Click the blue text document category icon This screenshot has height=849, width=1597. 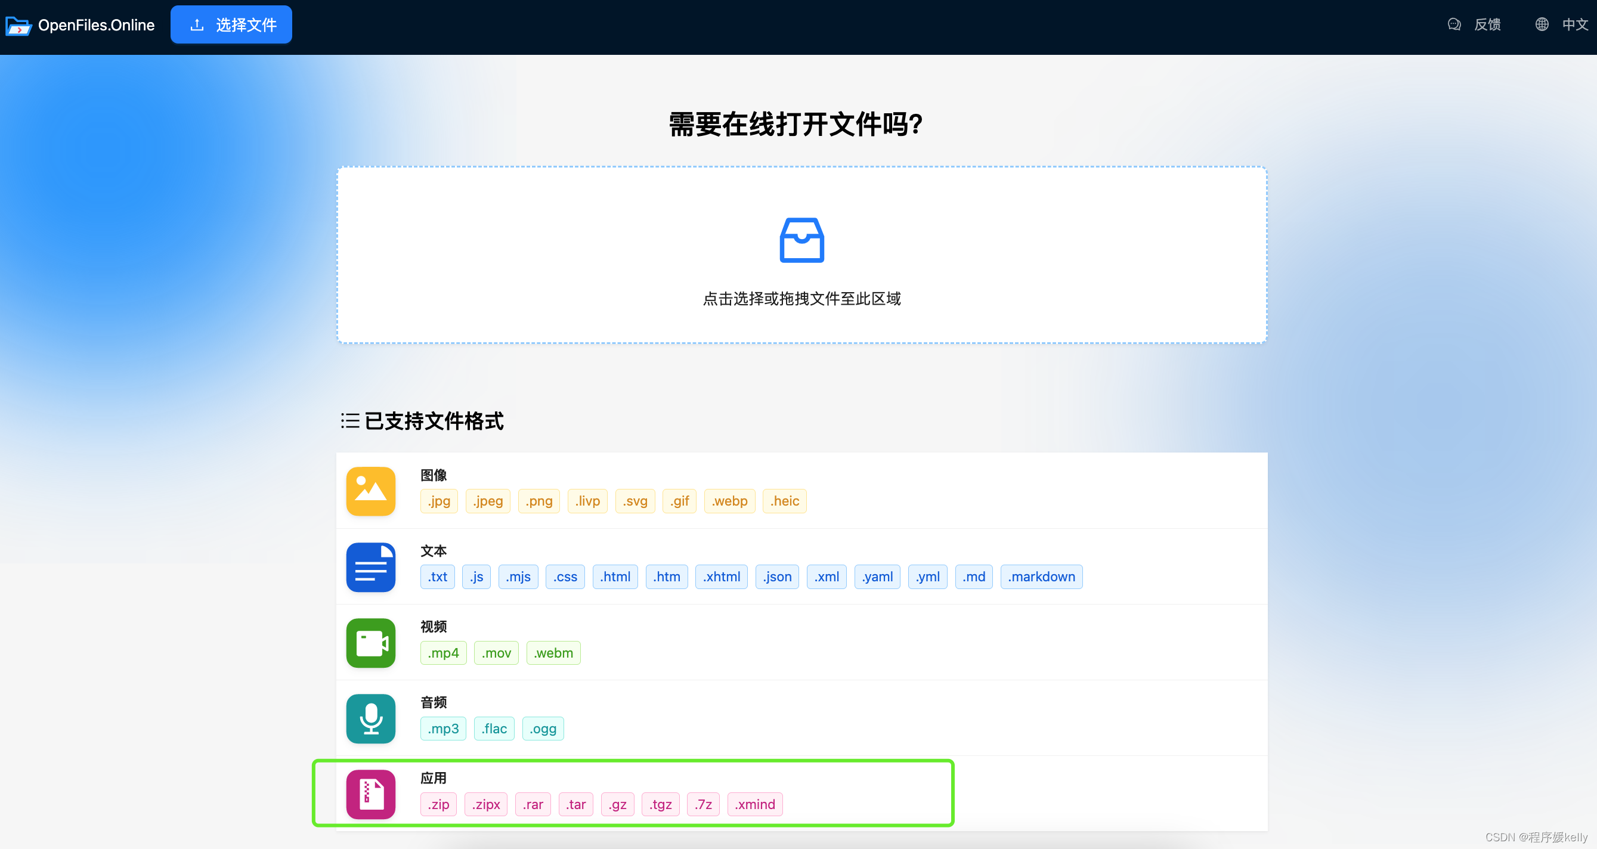[370, 567]
